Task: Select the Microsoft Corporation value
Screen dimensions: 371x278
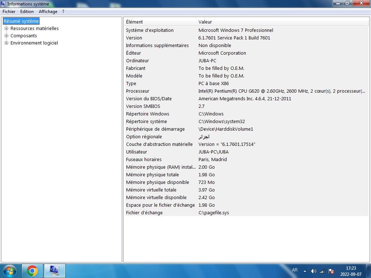Action: (x=222, y=53)
